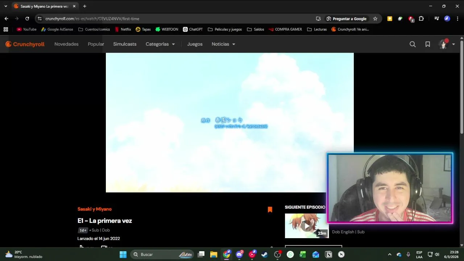Open the Crunchyroll search icon
The image size is (464, 261).
[413, 44]
